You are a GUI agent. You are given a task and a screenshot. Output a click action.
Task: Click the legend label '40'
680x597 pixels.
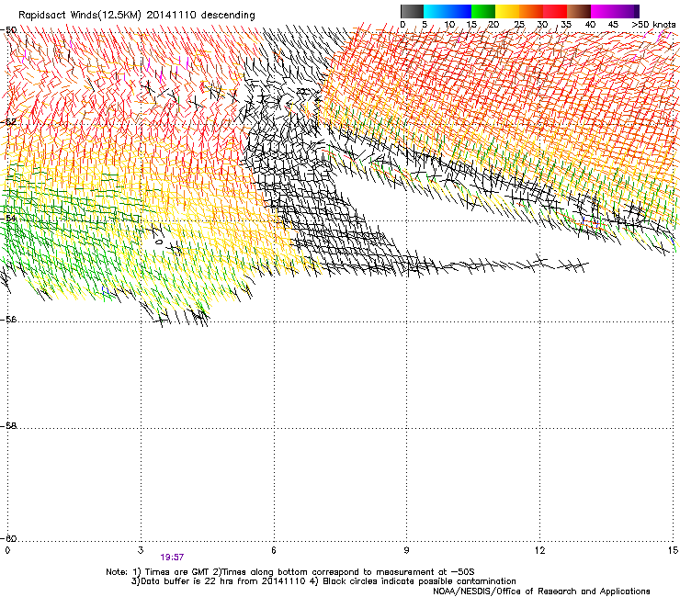590,25
